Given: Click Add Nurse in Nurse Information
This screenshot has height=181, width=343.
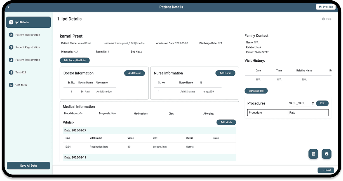Looking at the screenshot, I should point(225,73).
